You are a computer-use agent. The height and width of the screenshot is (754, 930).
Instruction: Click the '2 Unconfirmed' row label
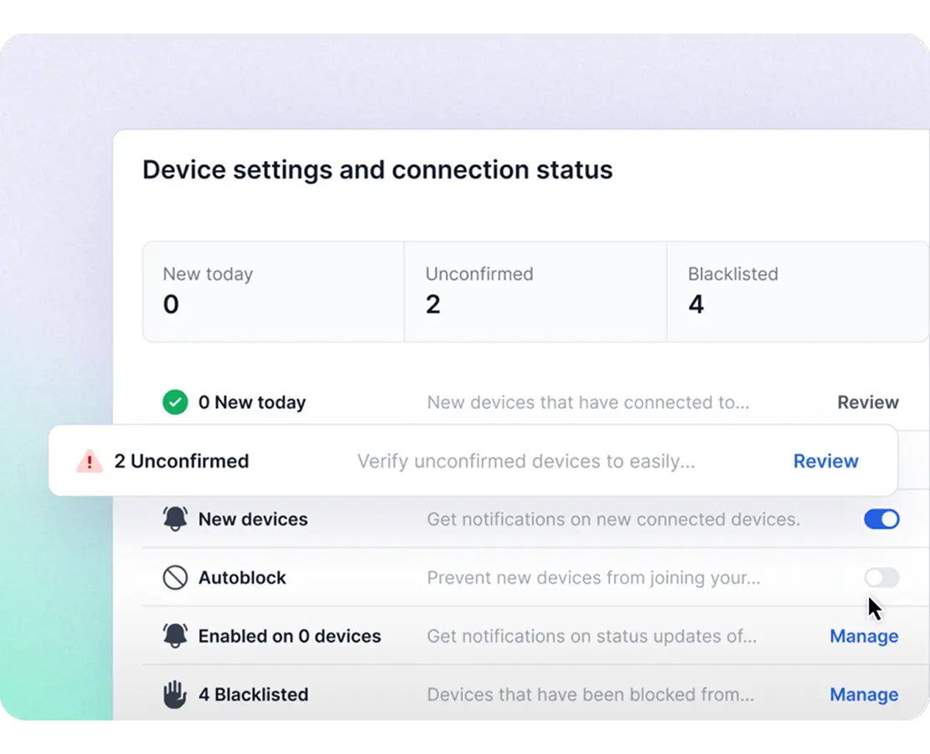click(182, 461)
